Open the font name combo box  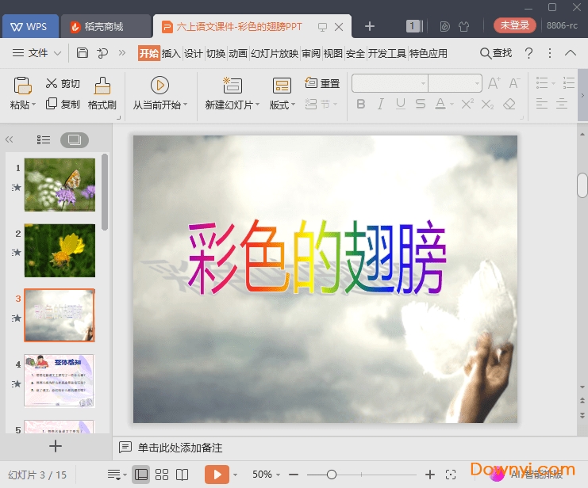(390, 83)
